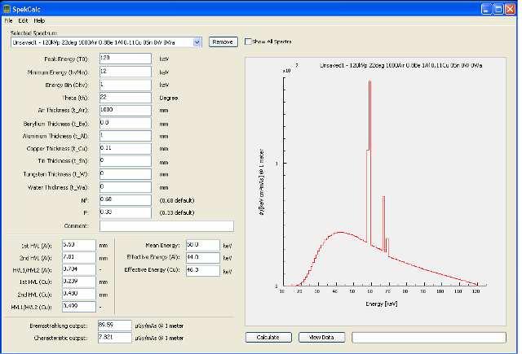Click the 1st HVL (Al) value field
This screenshot has width=522, height=354.
pos(79,245)
